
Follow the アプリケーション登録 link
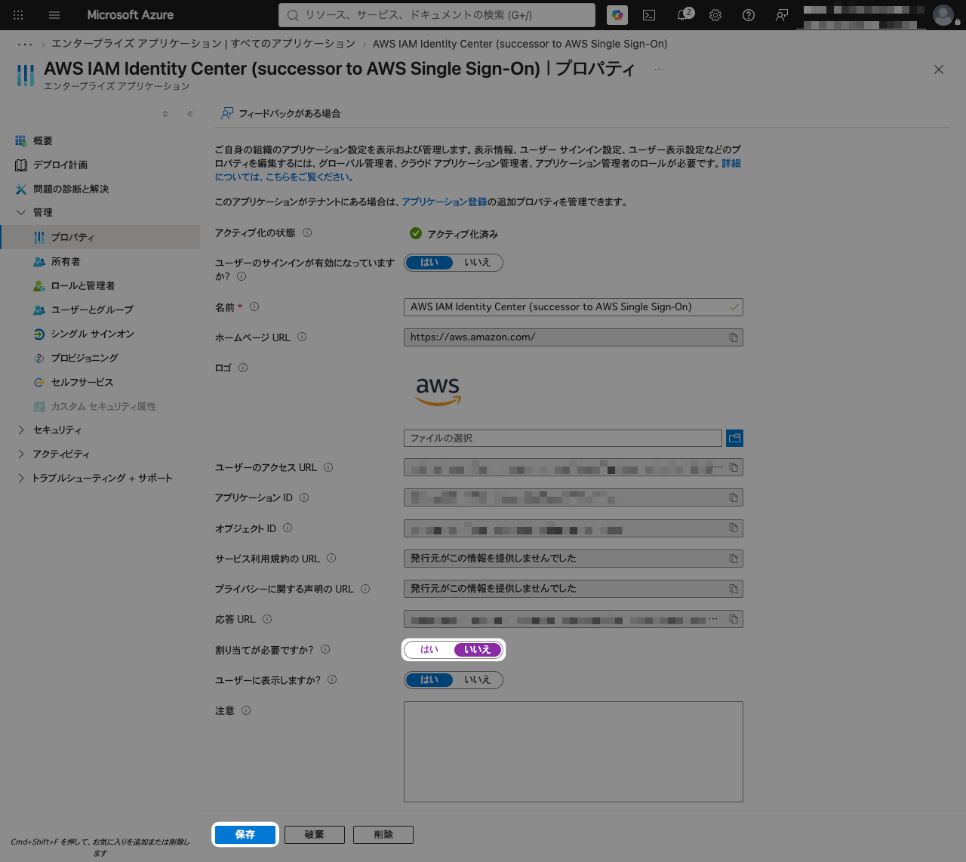(x=445, y=202)
